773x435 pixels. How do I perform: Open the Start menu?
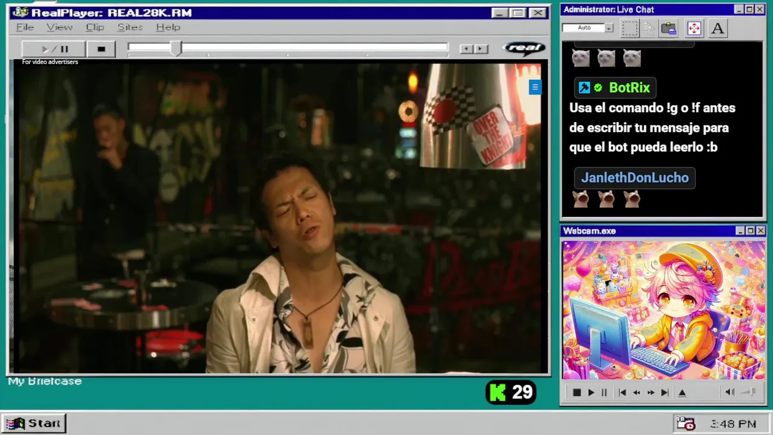coord(34,424)
